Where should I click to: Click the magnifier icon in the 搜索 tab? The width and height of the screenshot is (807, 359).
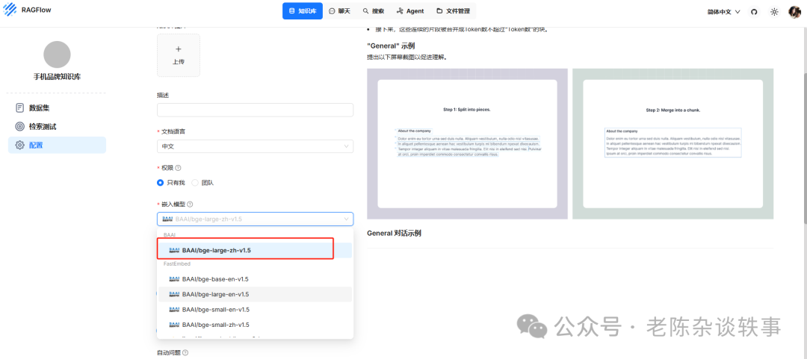(x=366, y=10)
